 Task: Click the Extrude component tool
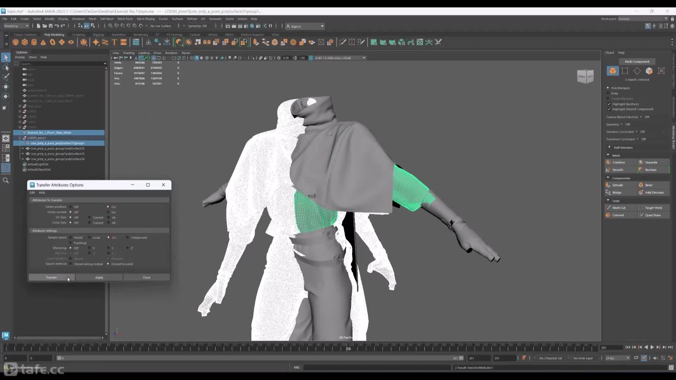click(621, 185)
